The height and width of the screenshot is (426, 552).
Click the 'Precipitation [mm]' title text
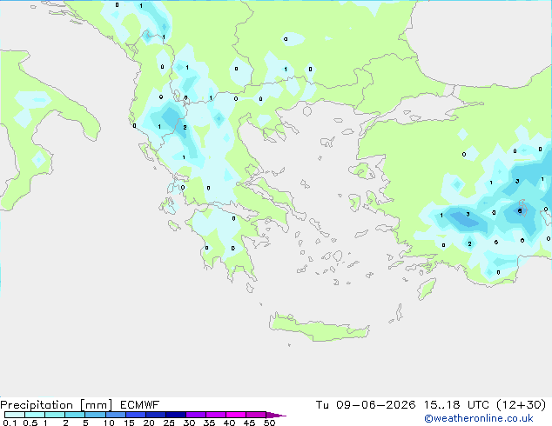point(57,405)
